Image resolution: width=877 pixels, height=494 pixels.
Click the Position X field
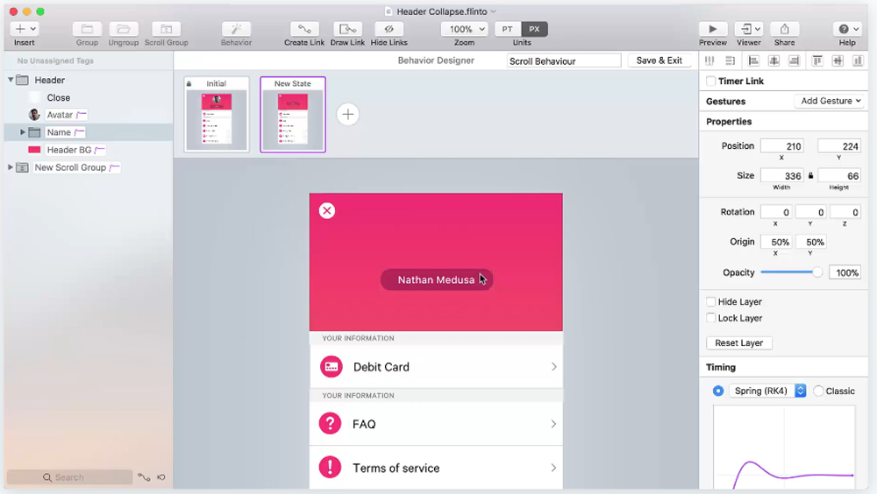tap(782, 146)
